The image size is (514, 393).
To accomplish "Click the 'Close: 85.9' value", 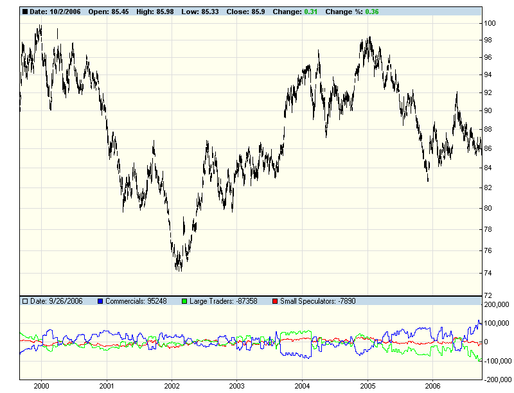I will tap(246, 12).
